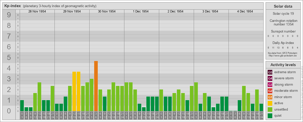The image size is (303, 122).
Task: Click the Kp scale number 3
Action: (x=9, y=79)
